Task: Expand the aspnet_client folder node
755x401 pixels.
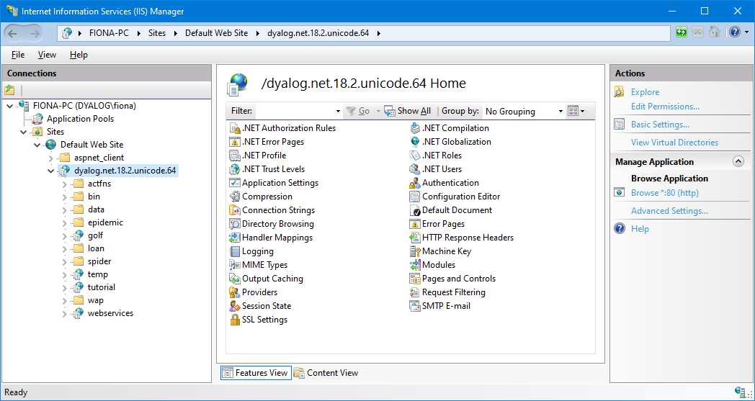Action: pos(50,158)
